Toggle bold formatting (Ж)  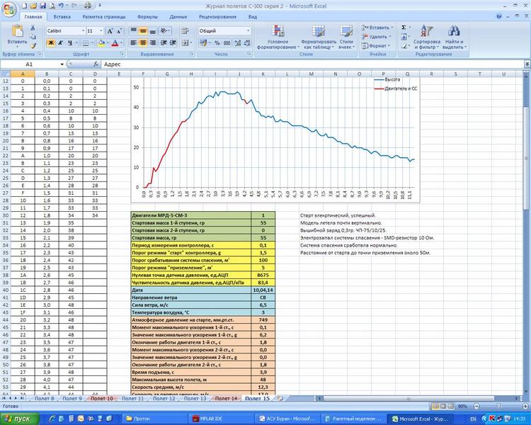[x=51, y=43]
